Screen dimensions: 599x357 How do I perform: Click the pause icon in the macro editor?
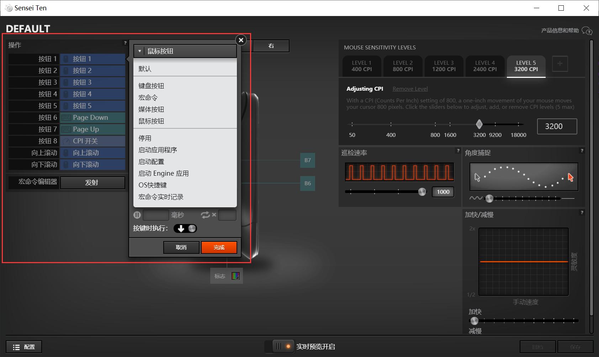pos(137,215)
